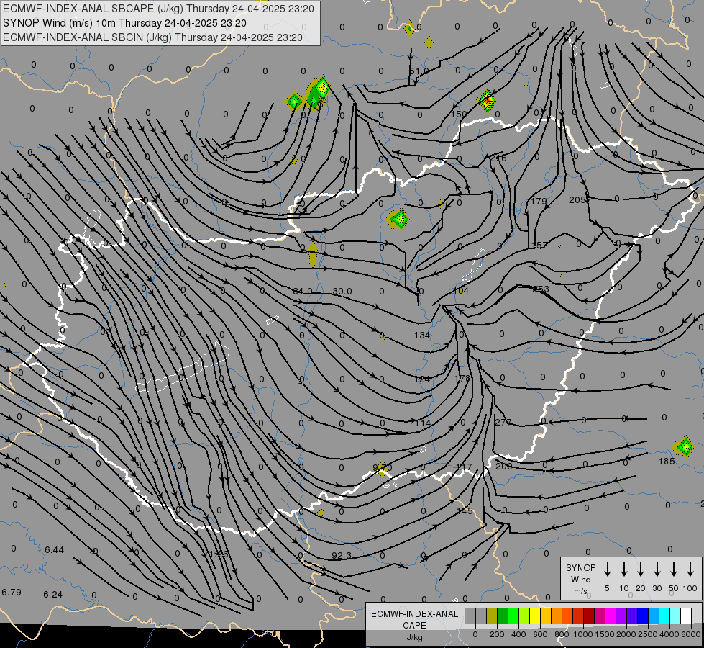Image resolution: width=704 pixels, height=648 pixels.
Task: Click the 100 m/s wind arrow in SYNOP legend
Action: click(690, 570)
